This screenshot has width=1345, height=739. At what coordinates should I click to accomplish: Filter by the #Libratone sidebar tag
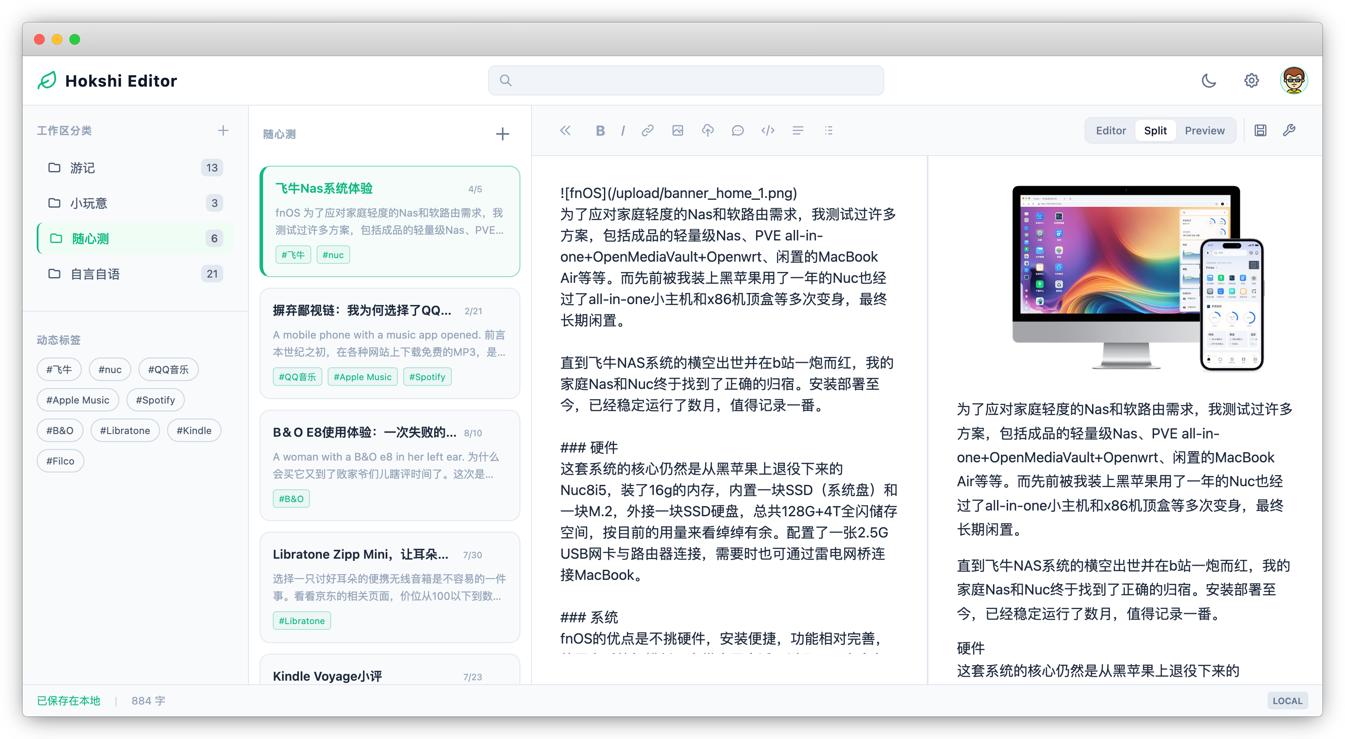(125, 430)
